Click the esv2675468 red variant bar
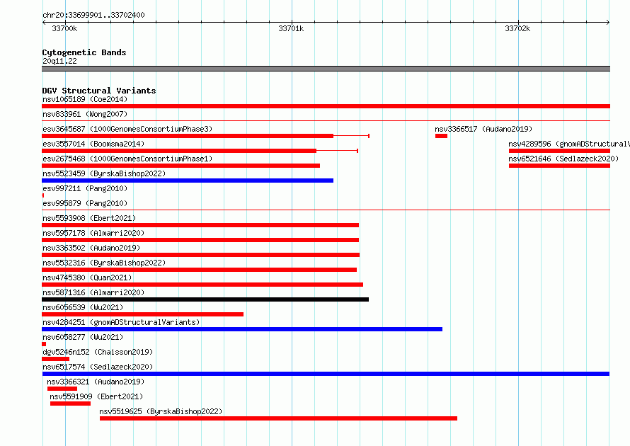The height and width of the screenshot is (446, 630). point(181,166)
